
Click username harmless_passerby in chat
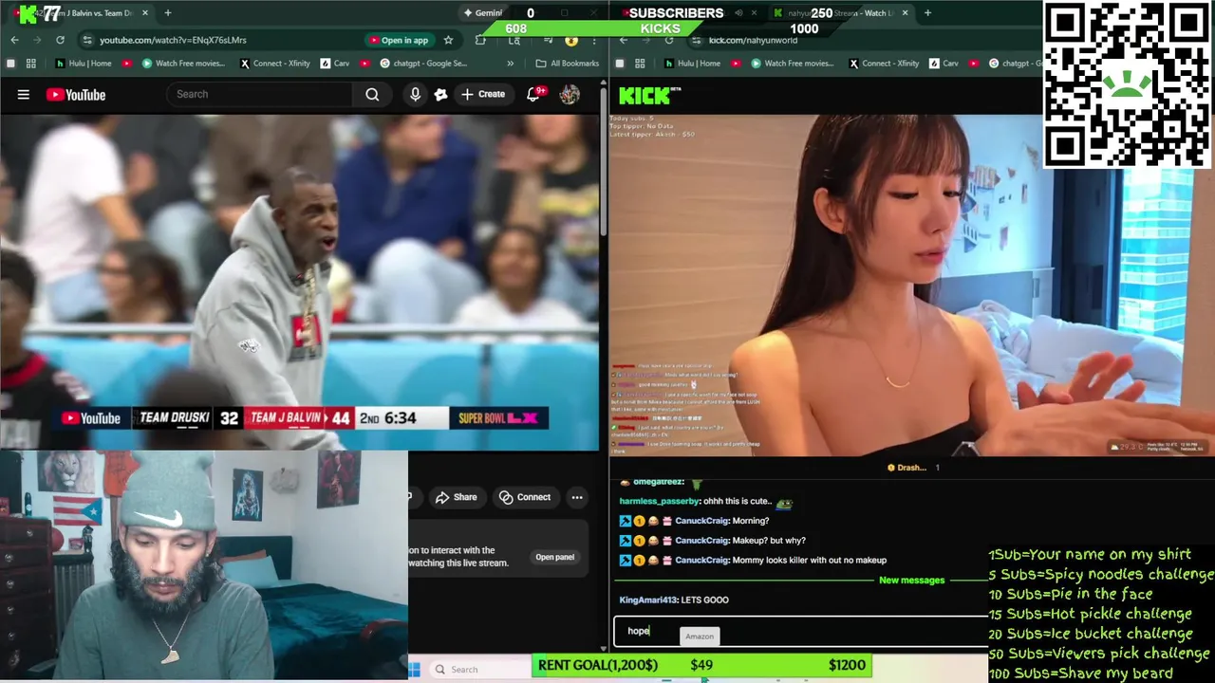[x=659, y=501]
